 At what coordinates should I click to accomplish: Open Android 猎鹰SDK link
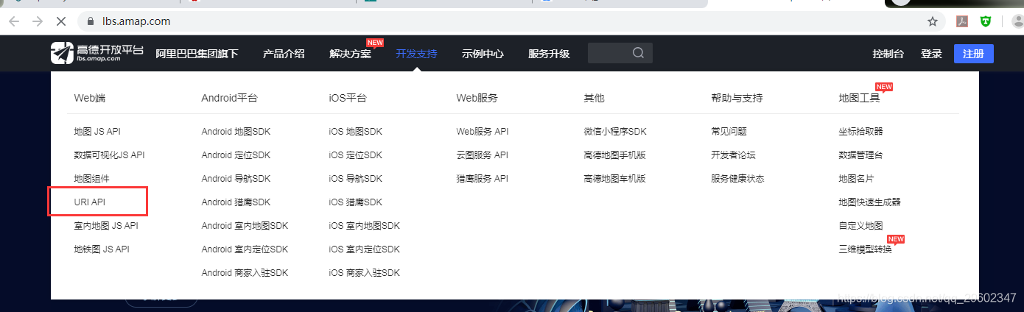[236, 202]
